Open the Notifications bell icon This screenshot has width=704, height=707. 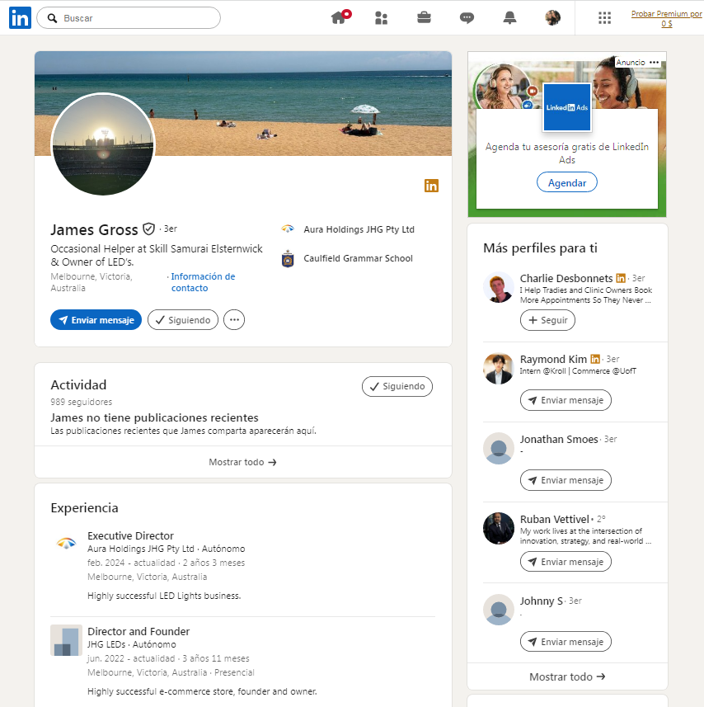509,18
